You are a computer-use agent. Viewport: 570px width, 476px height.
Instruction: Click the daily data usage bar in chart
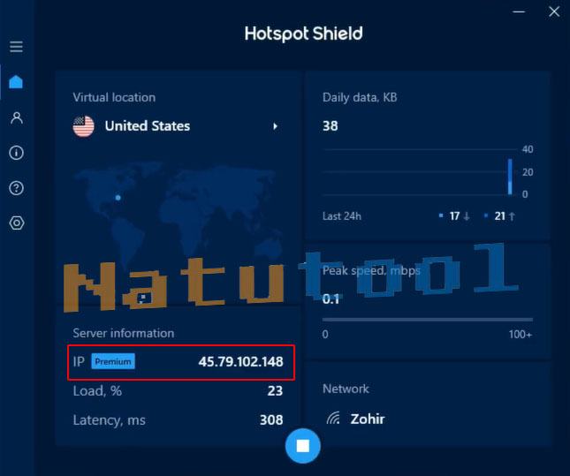pos(510,177)
